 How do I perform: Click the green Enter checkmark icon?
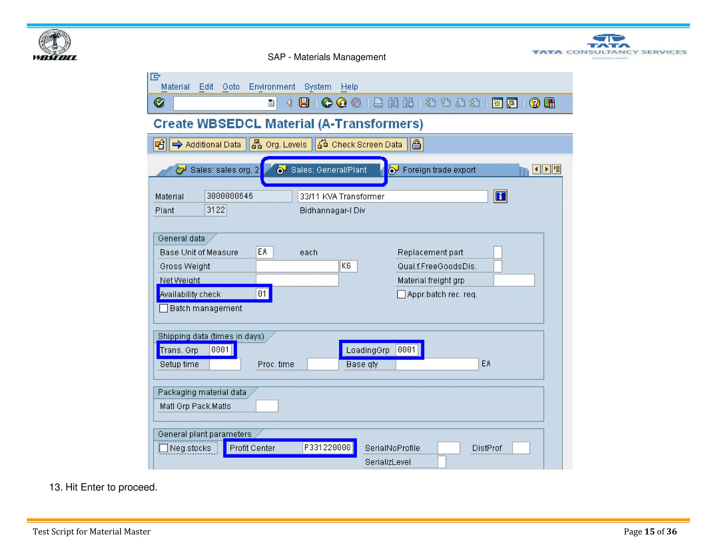[159, 103]
